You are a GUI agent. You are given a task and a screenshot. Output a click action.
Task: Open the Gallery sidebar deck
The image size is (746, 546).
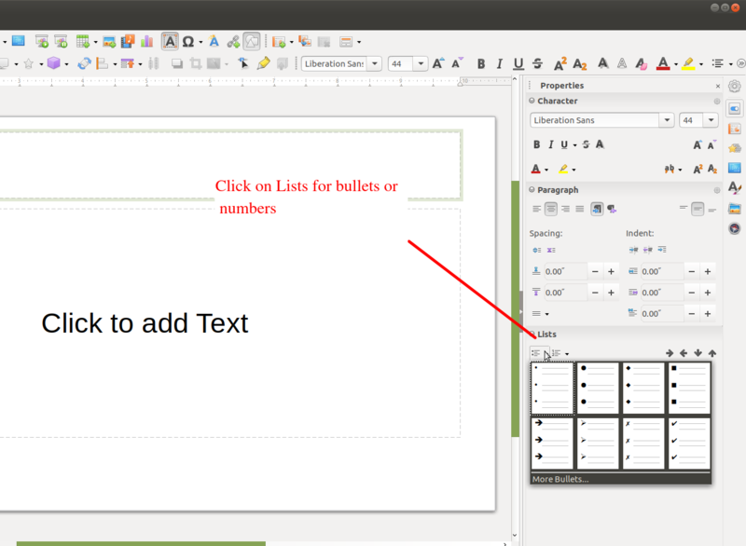(735, 208)
